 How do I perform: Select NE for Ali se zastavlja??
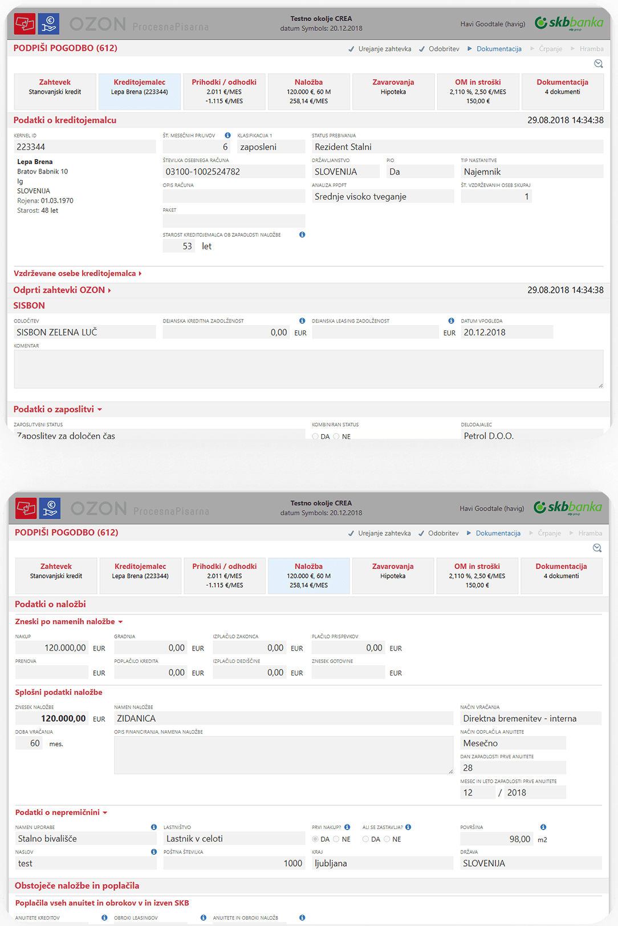(x=387, y=839)
